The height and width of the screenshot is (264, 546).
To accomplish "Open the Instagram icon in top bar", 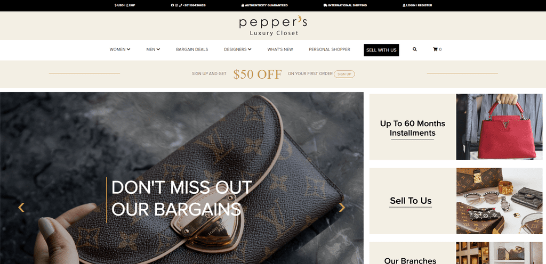I will [x=176, y=5].
